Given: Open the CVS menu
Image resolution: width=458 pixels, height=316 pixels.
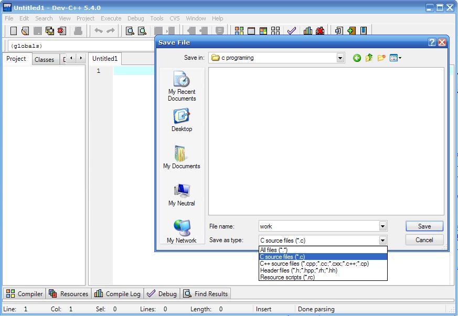Looking at the screenshot, I should click(x=175, y=18).
